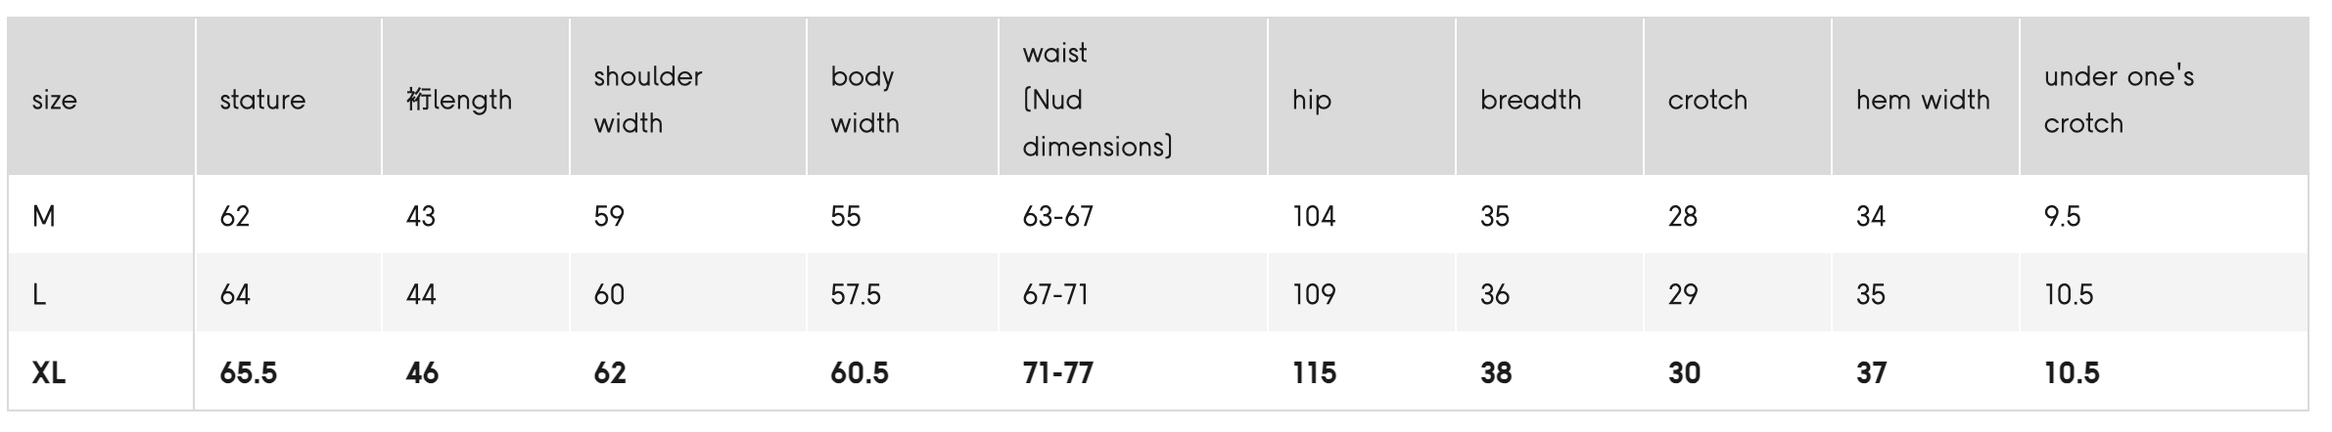Image resolution: width=2332 pixels, height=432 pixels.
Task: Click the M size row label
Action: coord(44,216)
